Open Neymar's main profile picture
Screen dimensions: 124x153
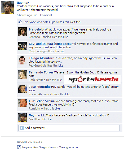click(x=8, y=7)
